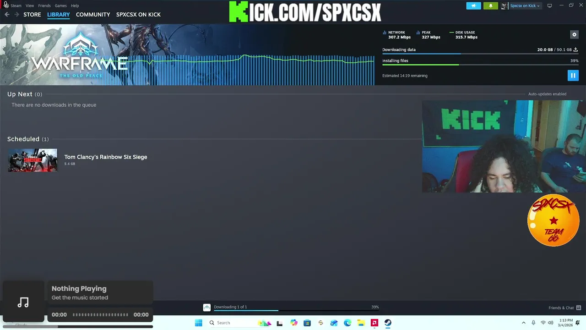
Task: Open Steam notifications bell button
Action: coord(490,5)
